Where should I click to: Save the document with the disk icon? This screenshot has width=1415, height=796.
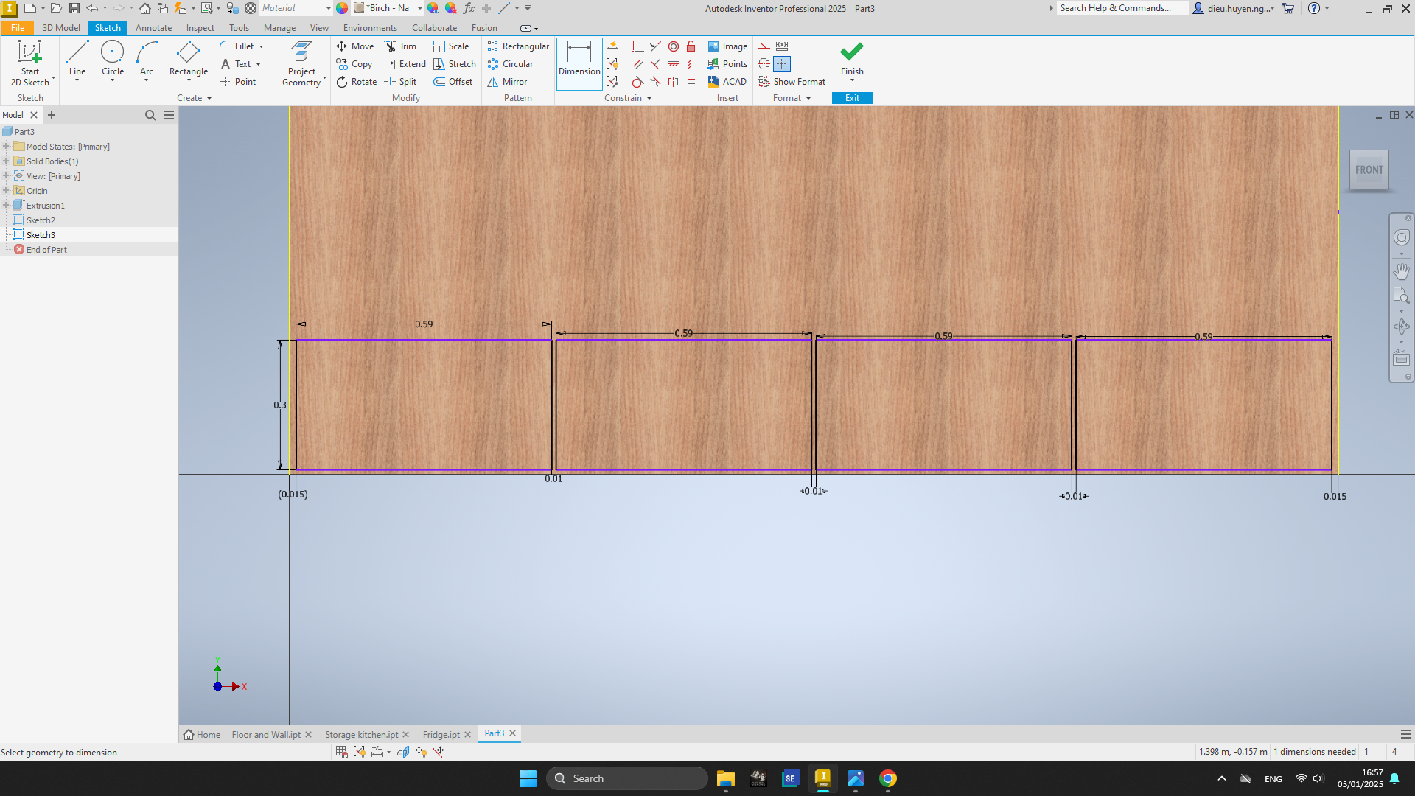click(74, 8)
